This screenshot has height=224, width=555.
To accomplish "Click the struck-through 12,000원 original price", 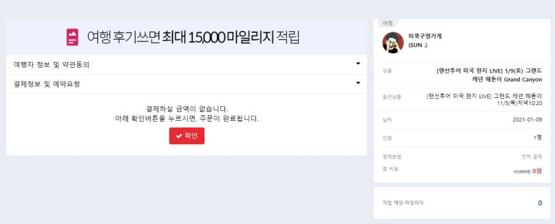I will coord(522,172).
